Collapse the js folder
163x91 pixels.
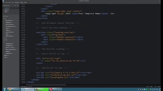4,42
